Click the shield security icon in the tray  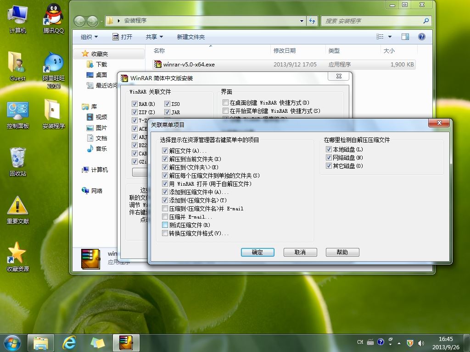coord(410,343)
